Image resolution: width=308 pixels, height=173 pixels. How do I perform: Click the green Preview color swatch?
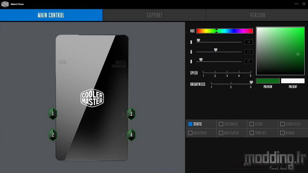268,81
